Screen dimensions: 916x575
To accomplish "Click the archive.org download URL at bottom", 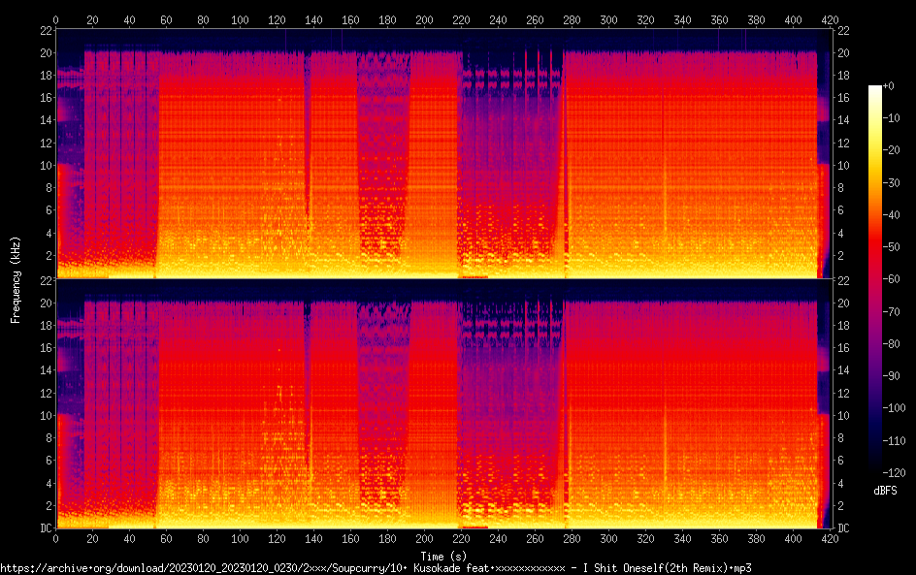I will click(x=376, y=567).
